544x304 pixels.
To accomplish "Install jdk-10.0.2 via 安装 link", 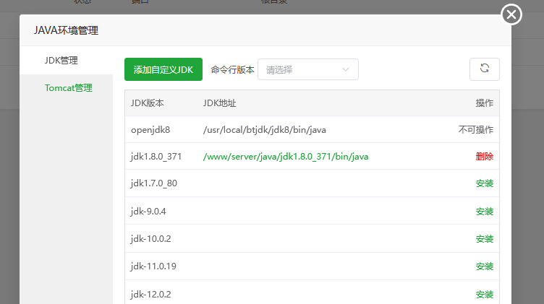I will click(485, 239).
